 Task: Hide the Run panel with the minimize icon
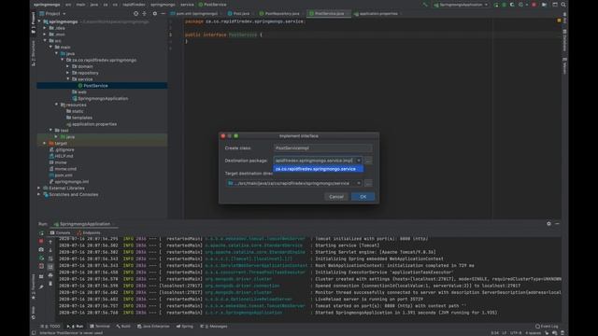557,224
